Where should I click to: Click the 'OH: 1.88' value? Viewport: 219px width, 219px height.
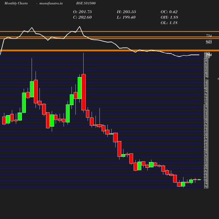[169, 17]
